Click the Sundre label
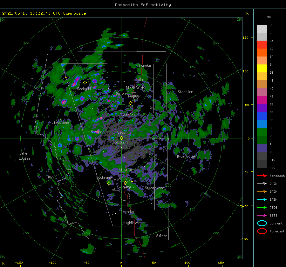286x267 pixels. click(96, 132)
